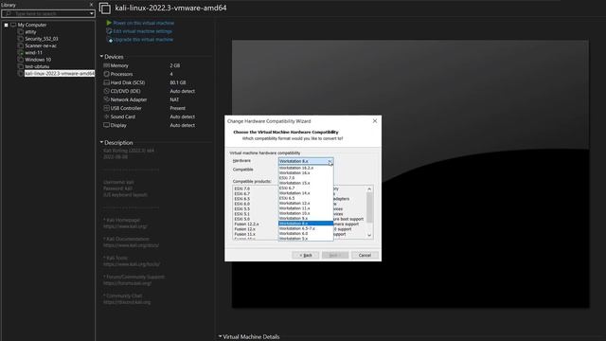Click the Library search input field

click(x=48, y=13)
